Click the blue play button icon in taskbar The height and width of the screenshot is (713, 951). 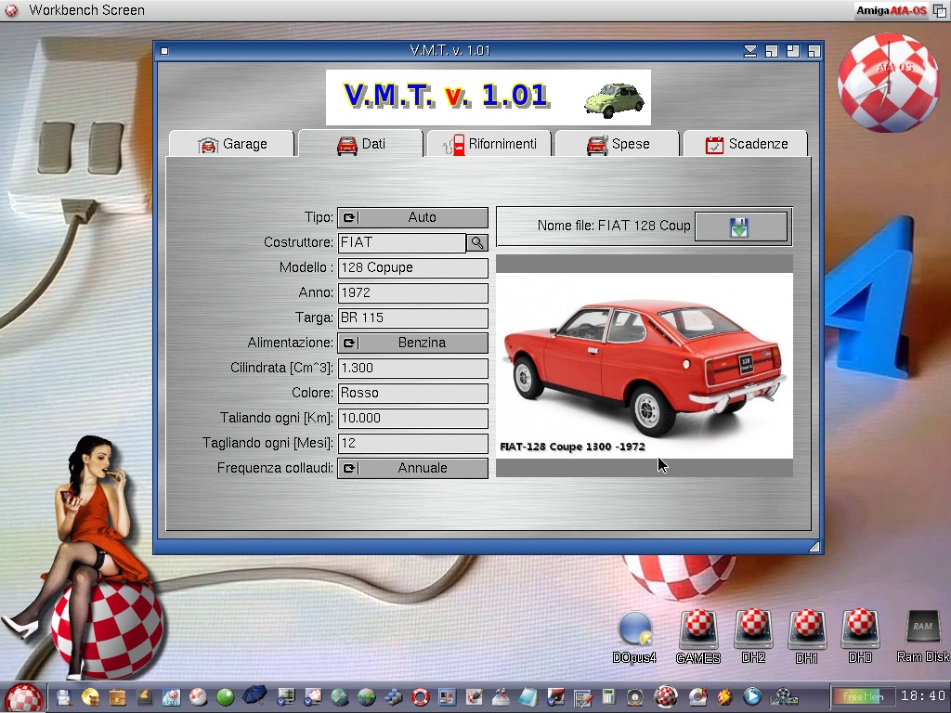(x=751, y=696)
